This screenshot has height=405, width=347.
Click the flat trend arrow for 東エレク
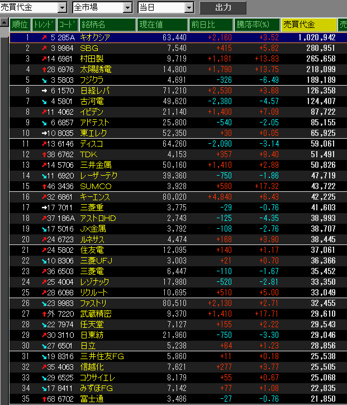point(44,134)
